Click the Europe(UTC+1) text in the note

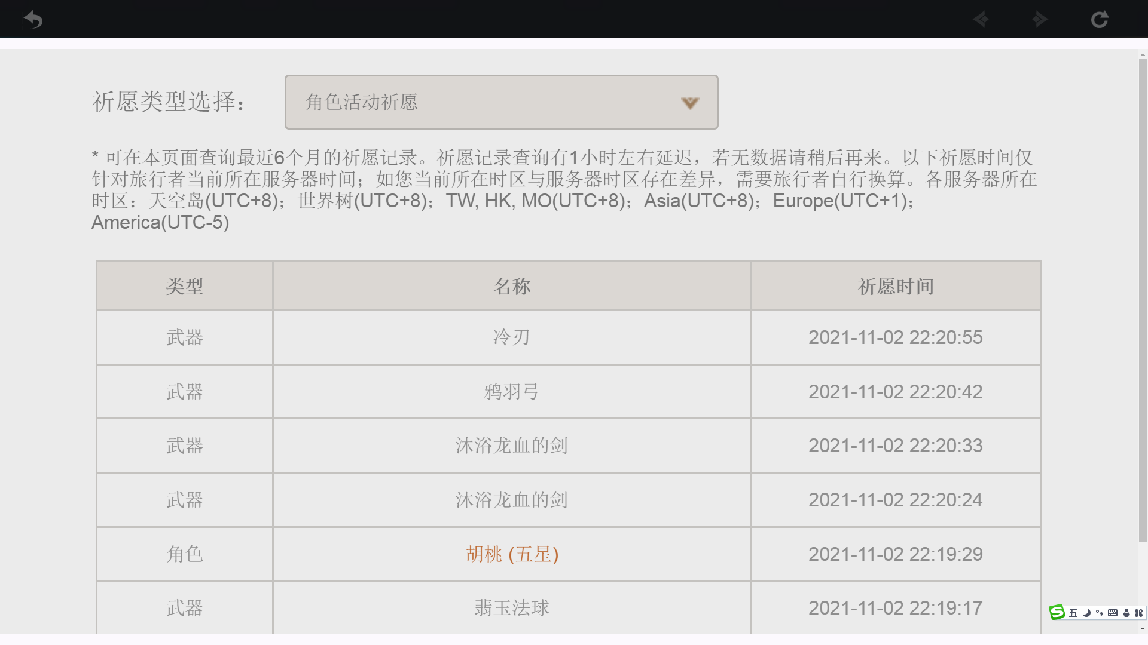coord(840,201)
